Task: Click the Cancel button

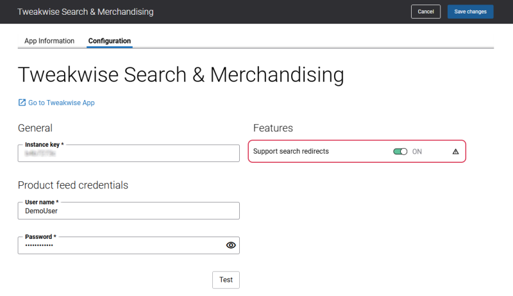Action: [x=426, y=12]
